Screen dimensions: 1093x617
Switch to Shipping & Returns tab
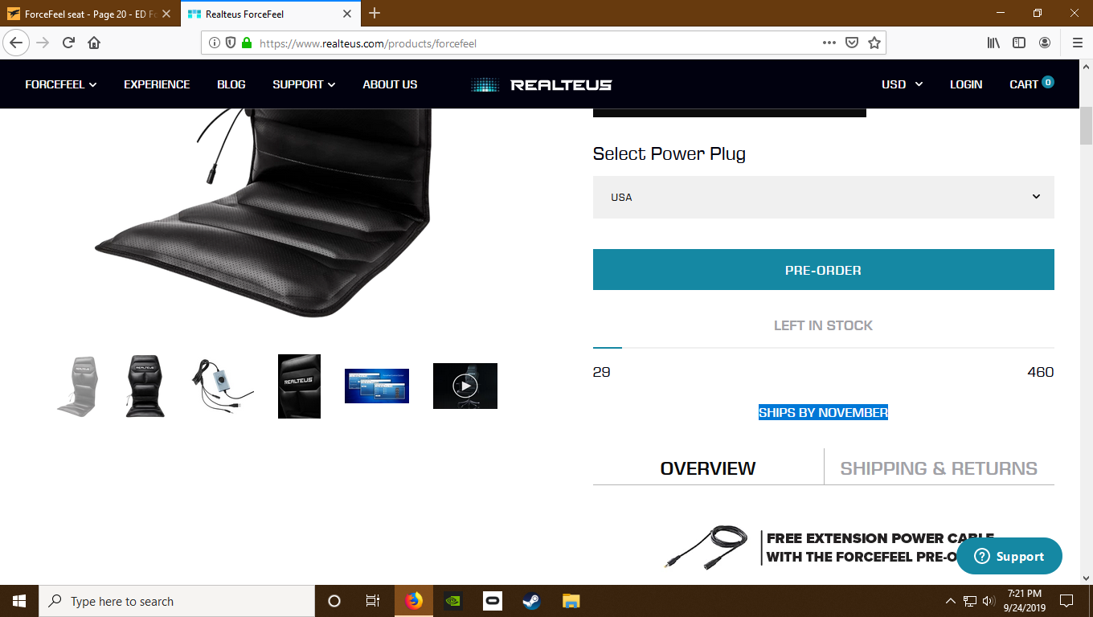point(939,468)
